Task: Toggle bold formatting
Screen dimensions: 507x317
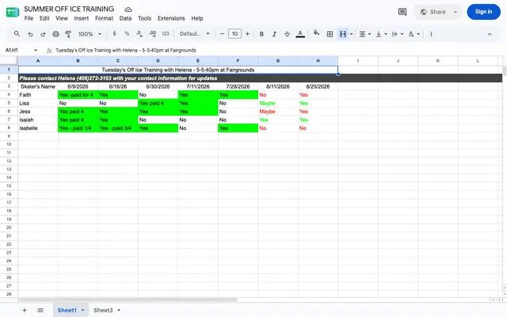Action: [261, 34]
